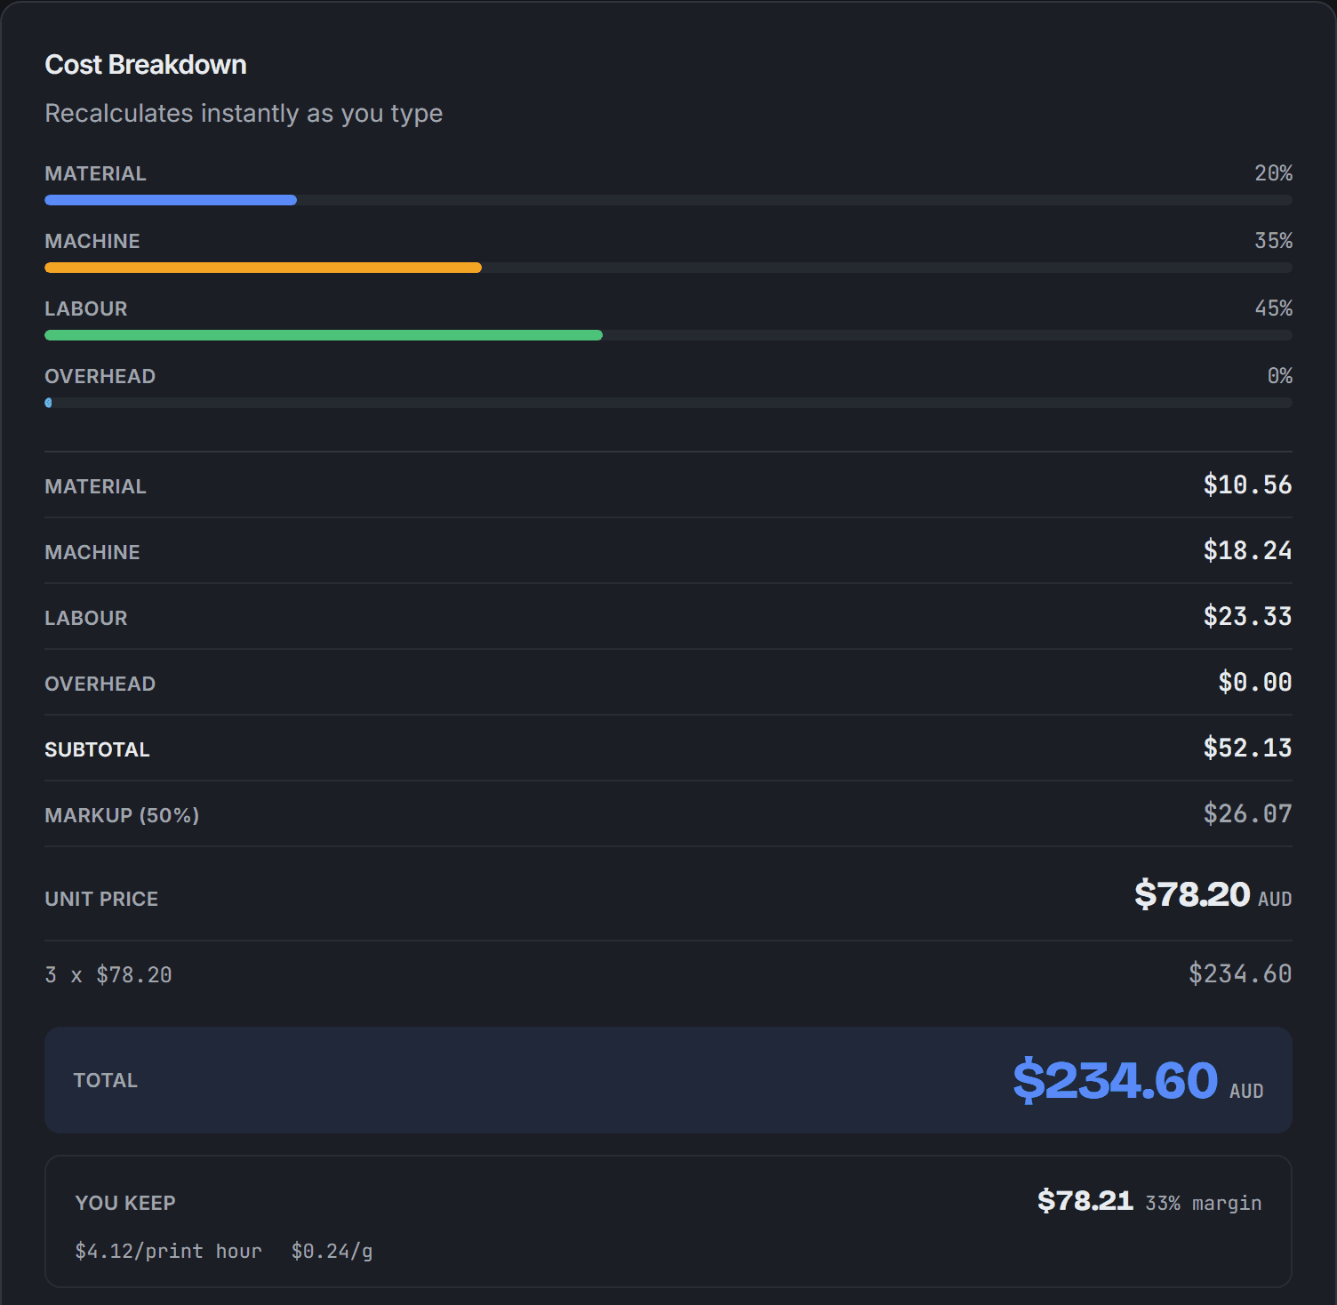Click the green Labour progress bar
Screen dimensions: 1337x1305
[x=324, y=335]
